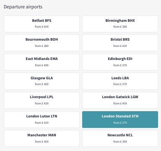The width and height of the screenshot is (161, 151).
Task: Click the from £ 419 Luton price
Action: tap(42, 123)
